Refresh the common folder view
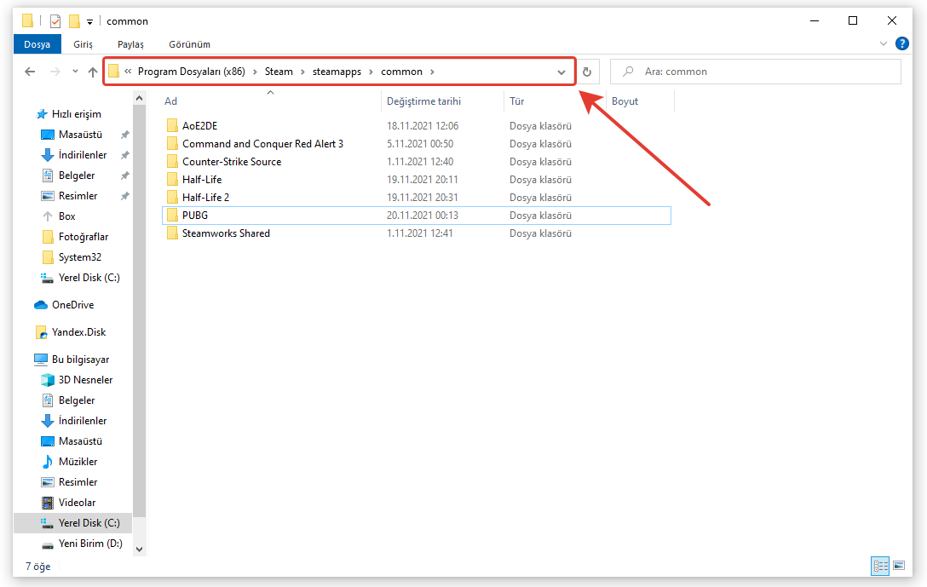Viewport: 927px width, 587px height. [587, 72]
